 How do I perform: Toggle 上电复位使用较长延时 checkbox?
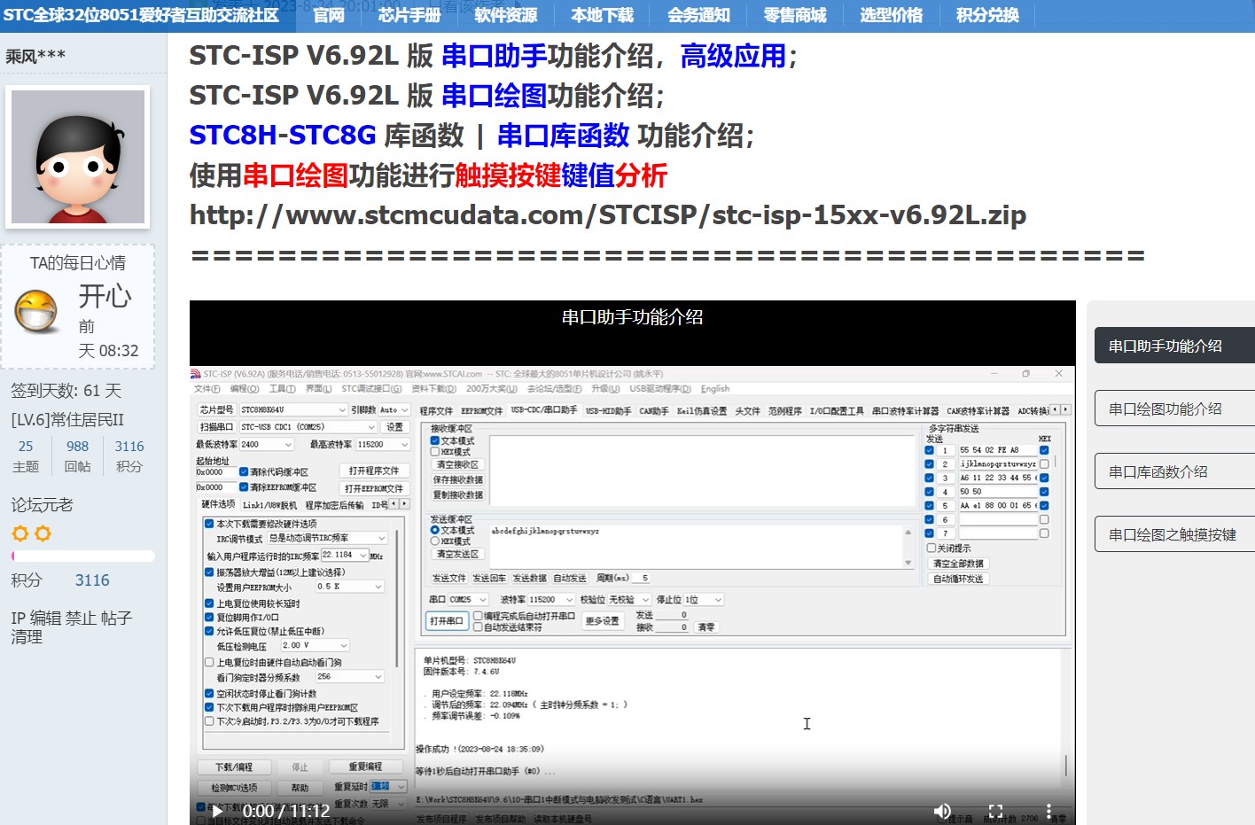[209, 603]
